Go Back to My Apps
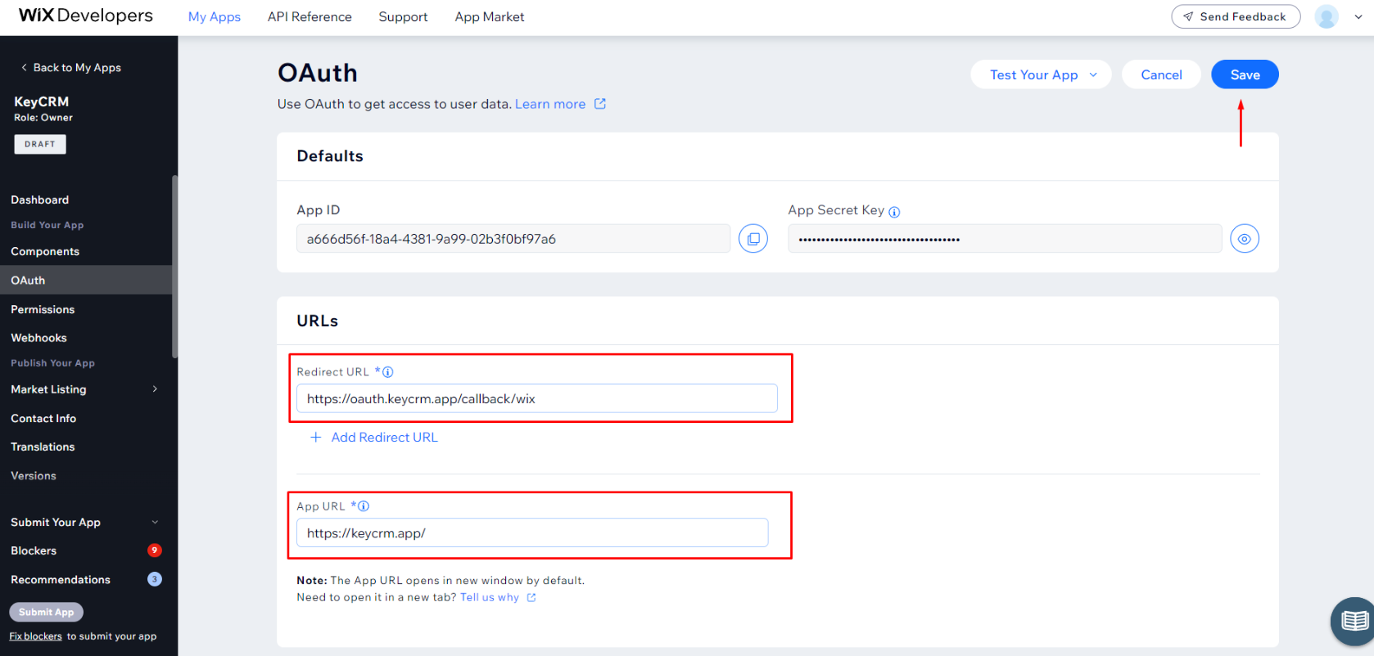 (x=70, y=68)
